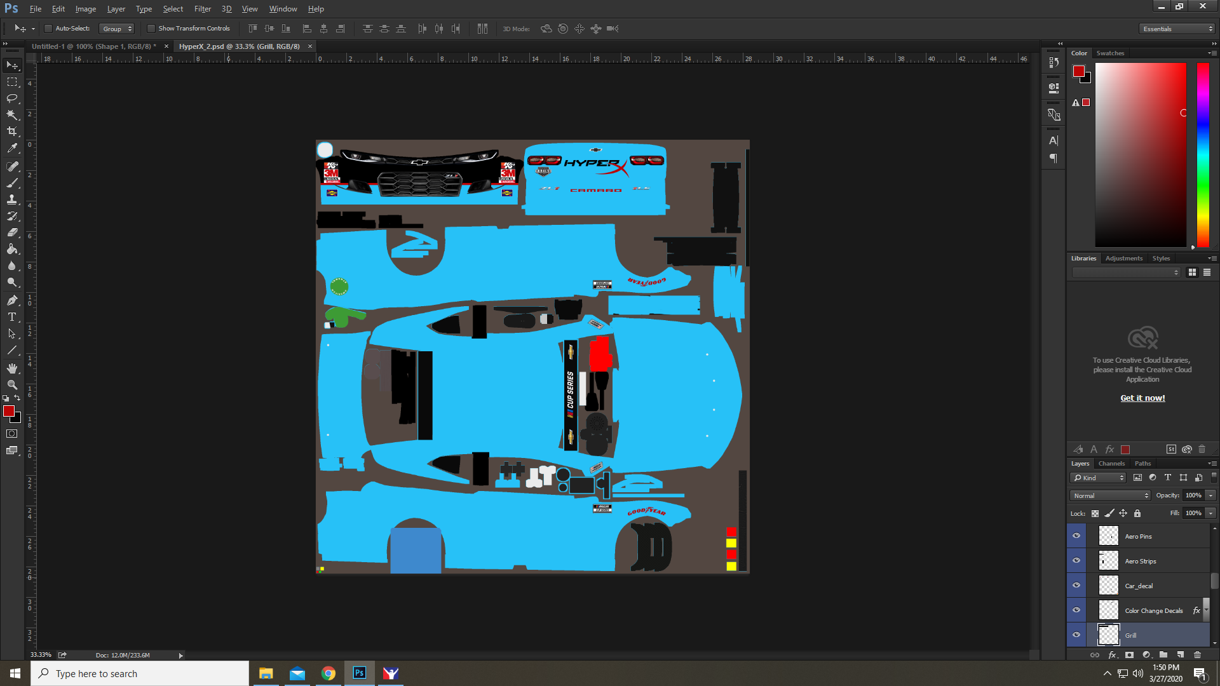Viewport: 1220px width, 686px height.
Task: Open the layer blending mode dropdown
Action: coord(1109,495)
